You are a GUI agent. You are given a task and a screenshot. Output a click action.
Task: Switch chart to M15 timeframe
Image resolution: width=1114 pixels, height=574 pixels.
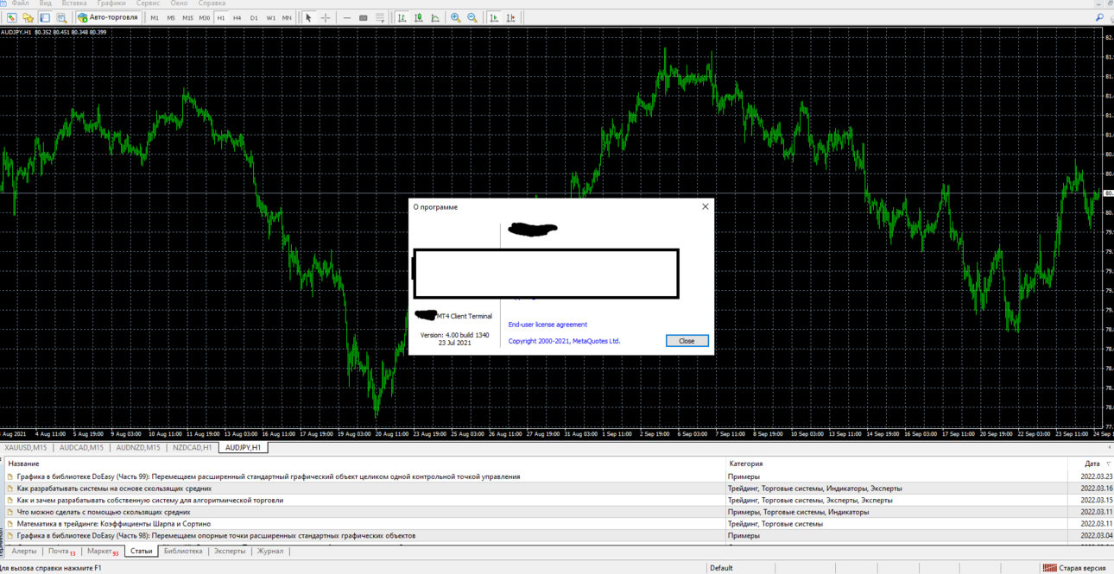[x=187, y=17]
